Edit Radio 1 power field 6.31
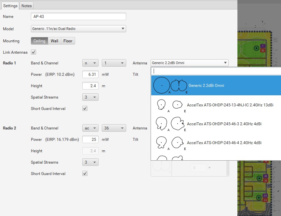The height and width of the screenshot is (216, 281). (90, 74)
